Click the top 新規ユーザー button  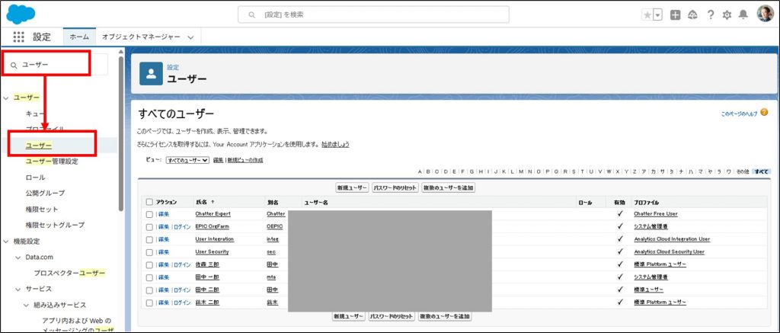(x=350, y=187)
